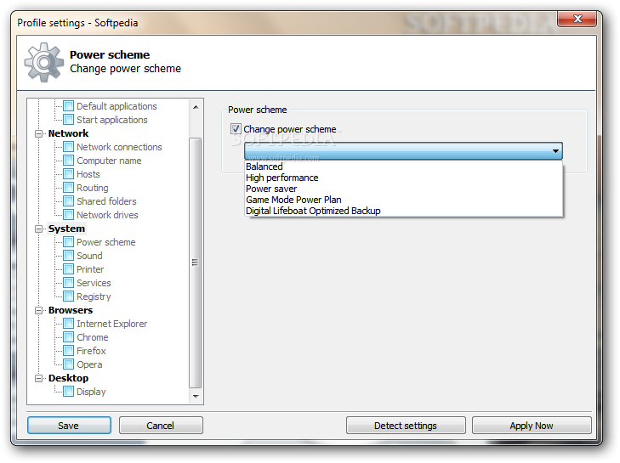Uncheck Change power scheme option
620x463 pixels.
pos(236,129)
